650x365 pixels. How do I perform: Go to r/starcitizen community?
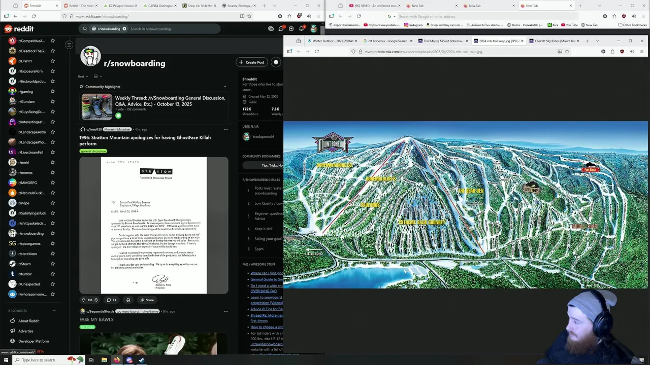[27, 253]
